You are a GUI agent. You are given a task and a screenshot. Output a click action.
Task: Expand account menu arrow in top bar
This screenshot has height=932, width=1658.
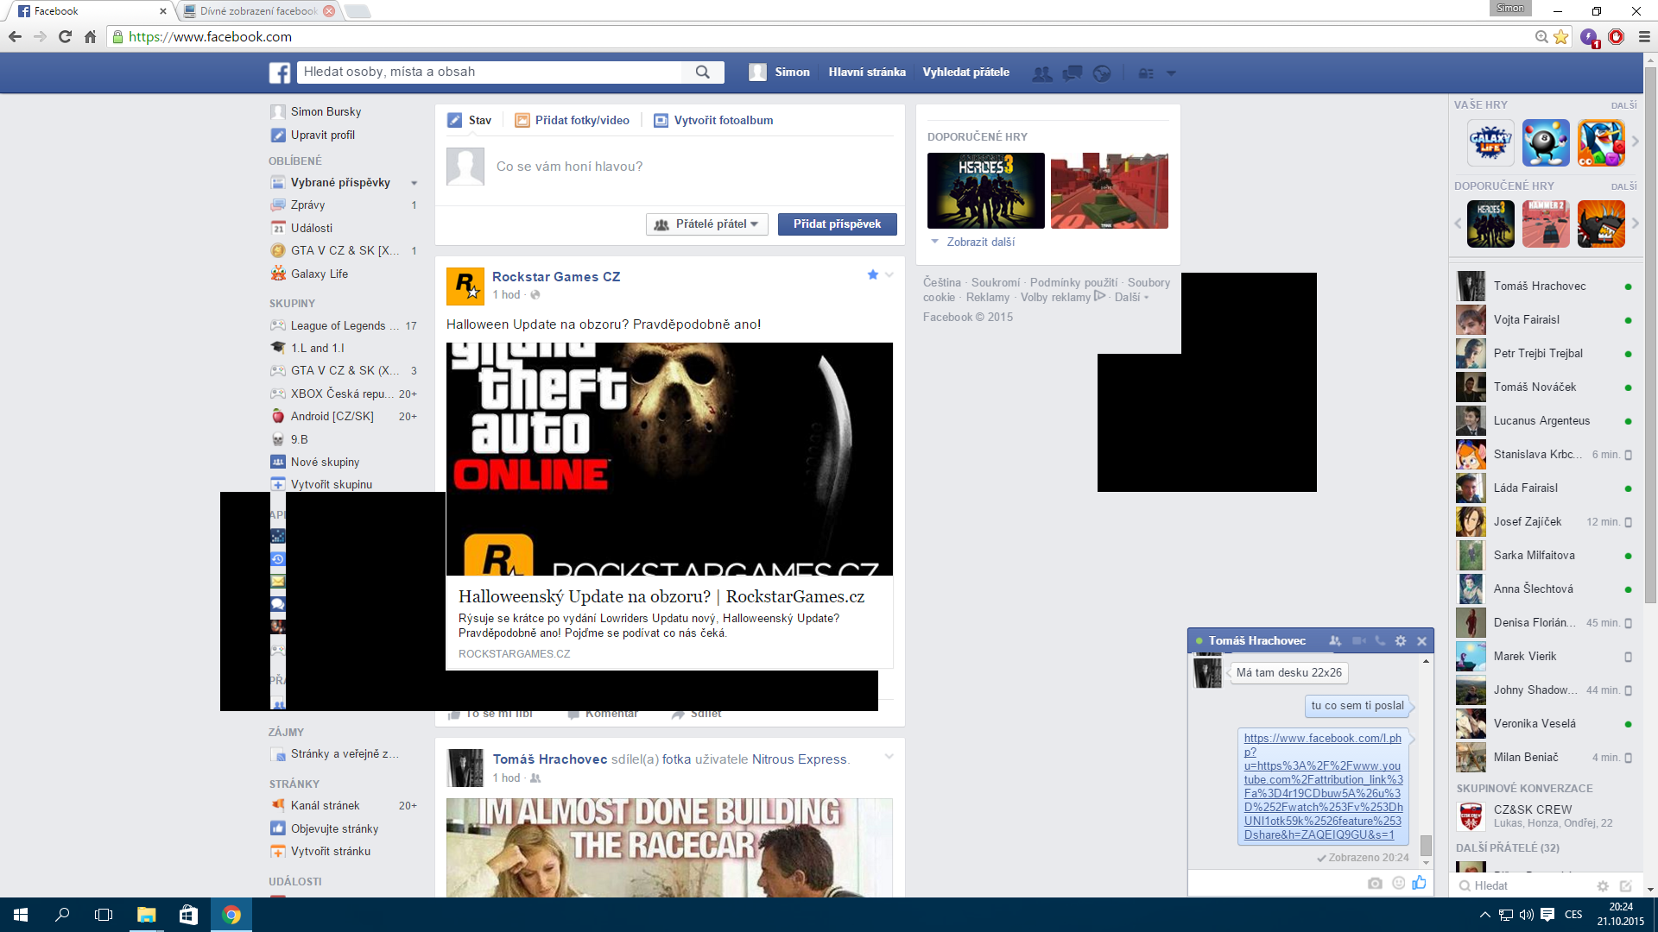point(1171,73)
